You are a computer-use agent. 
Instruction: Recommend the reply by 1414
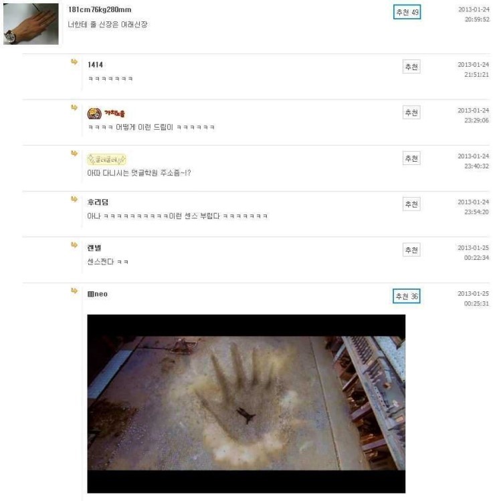[x=411, y=67]
